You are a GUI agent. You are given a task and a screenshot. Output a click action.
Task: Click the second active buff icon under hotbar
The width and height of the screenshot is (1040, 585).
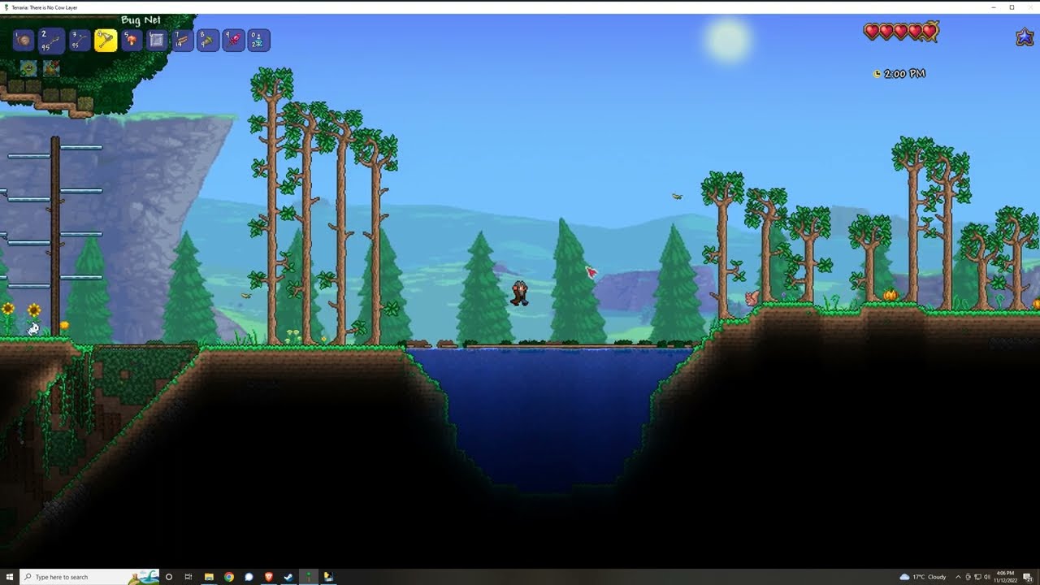pyautogui.click(x=51, y=68)
